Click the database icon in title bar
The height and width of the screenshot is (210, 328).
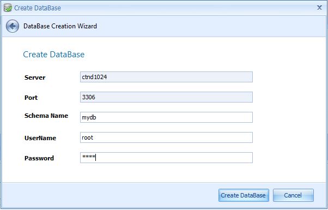coord(8,8)
